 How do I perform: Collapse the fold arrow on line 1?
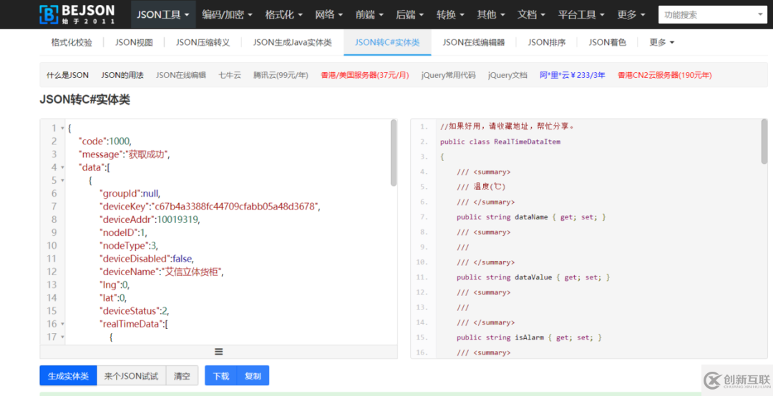click(62, 129)
